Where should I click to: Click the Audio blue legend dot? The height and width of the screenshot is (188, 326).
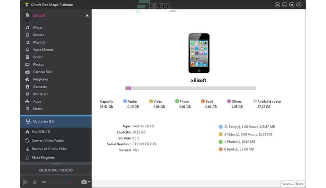[x=125, y=101]
